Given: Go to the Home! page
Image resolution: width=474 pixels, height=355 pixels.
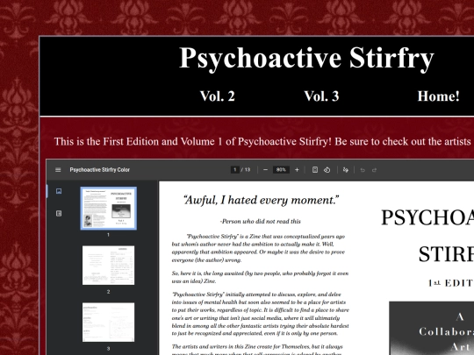Looking at the screenshot, I should (438, 96).
